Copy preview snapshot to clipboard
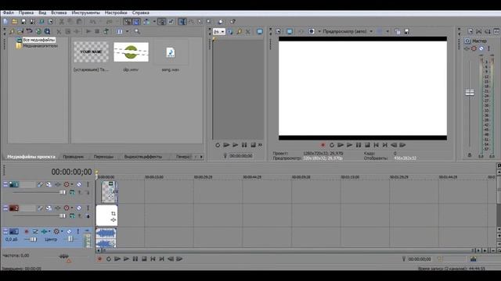 (398, 31)
